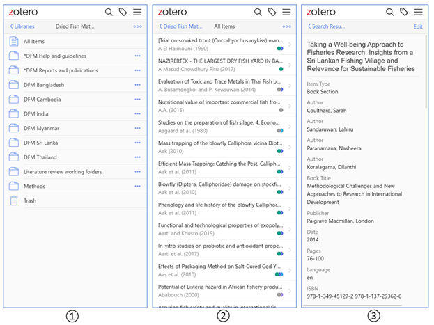Click the item details scrollbar
This screenshot has height=325, width=434.
(426, 72)
